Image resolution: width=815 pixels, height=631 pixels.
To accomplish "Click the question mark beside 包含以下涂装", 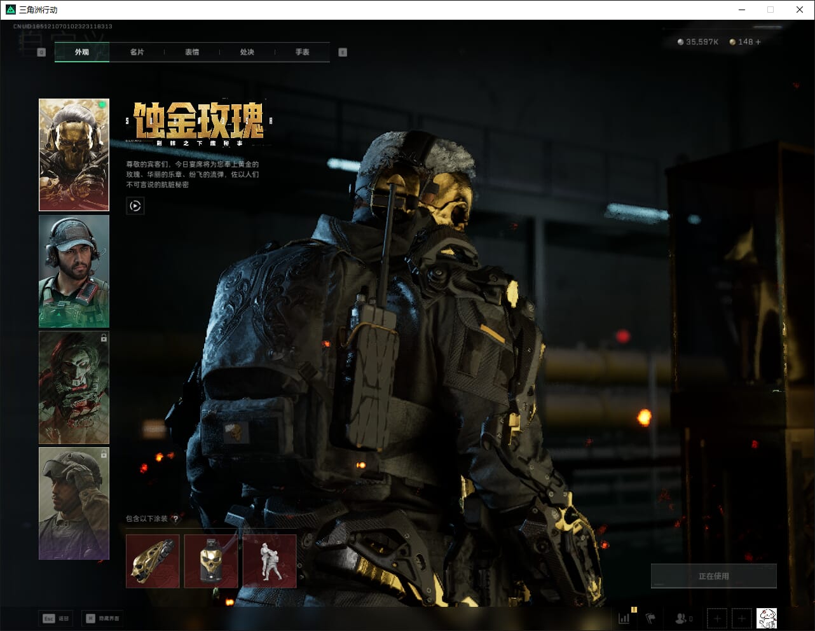I will point(175,518).
